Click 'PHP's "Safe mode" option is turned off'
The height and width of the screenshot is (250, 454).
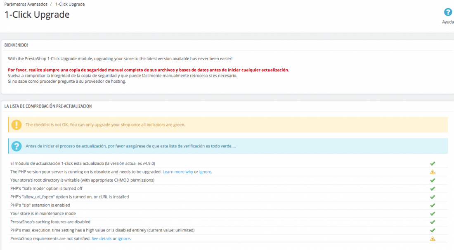click(46, 189)
